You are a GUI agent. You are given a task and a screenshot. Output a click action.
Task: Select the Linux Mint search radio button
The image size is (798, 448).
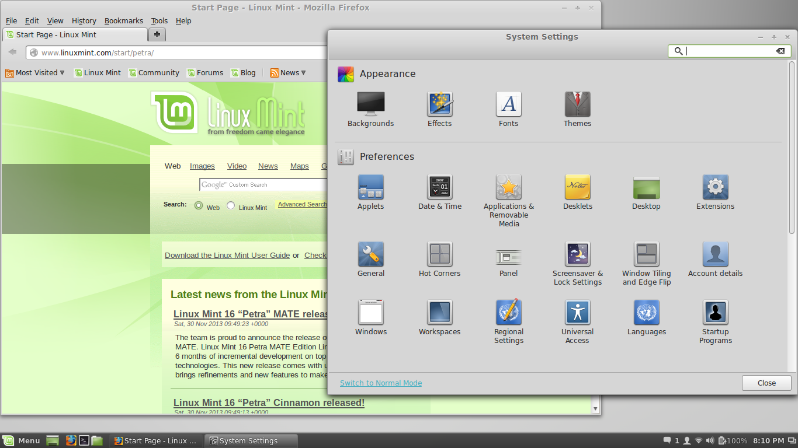point(231,205)
